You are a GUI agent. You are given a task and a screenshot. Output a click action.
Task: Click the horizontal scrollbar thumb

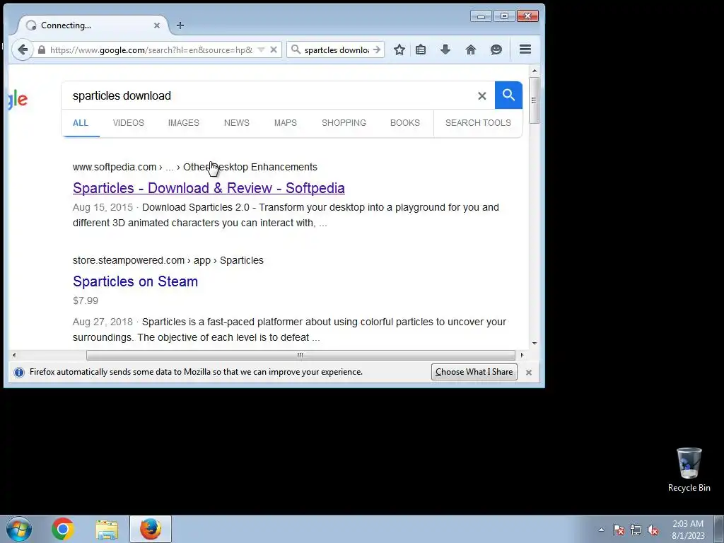coord(300,355)
